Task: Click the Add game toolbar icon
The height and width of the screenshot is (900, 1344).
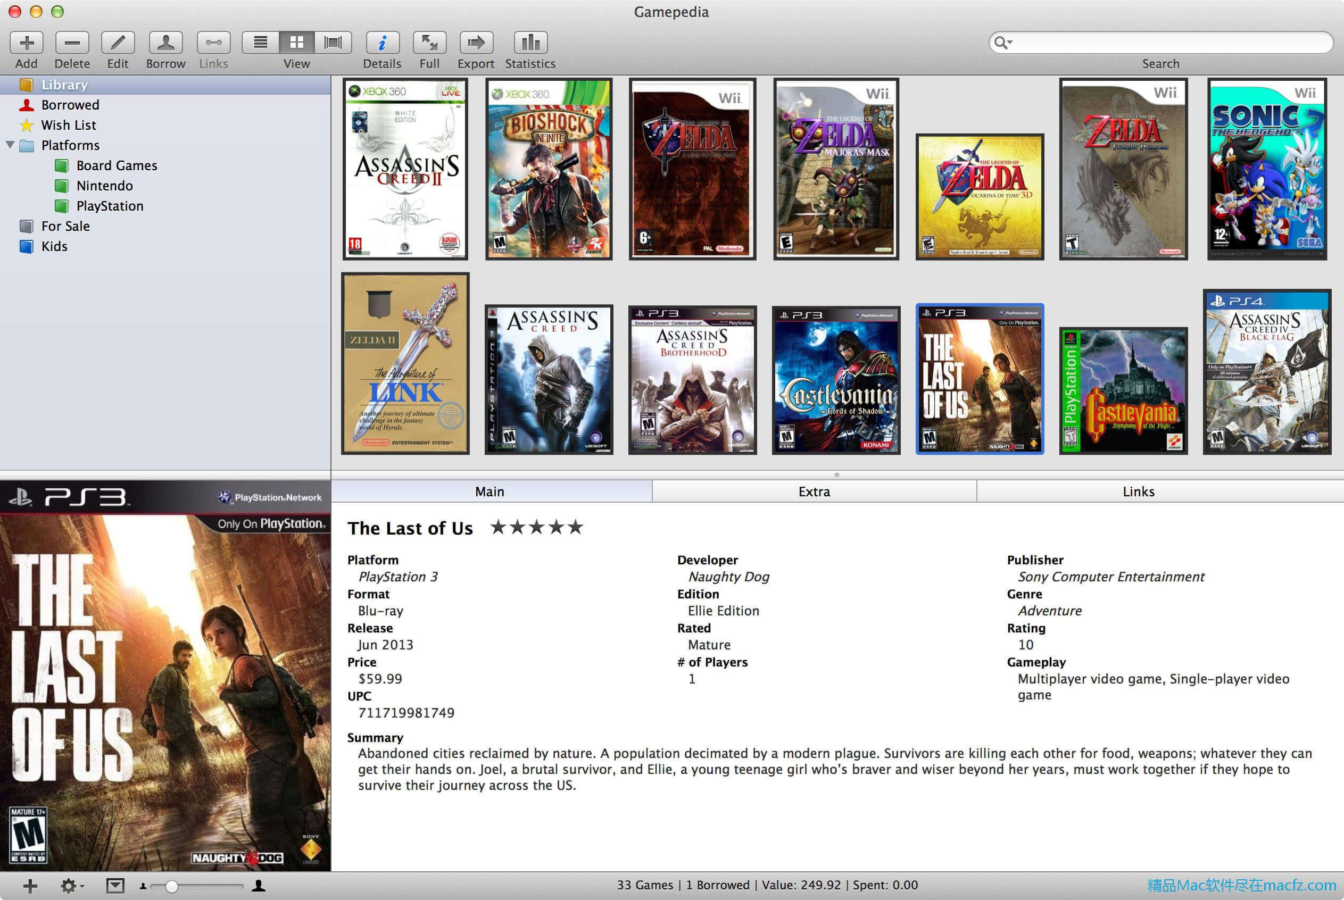Action: [27, 43]
